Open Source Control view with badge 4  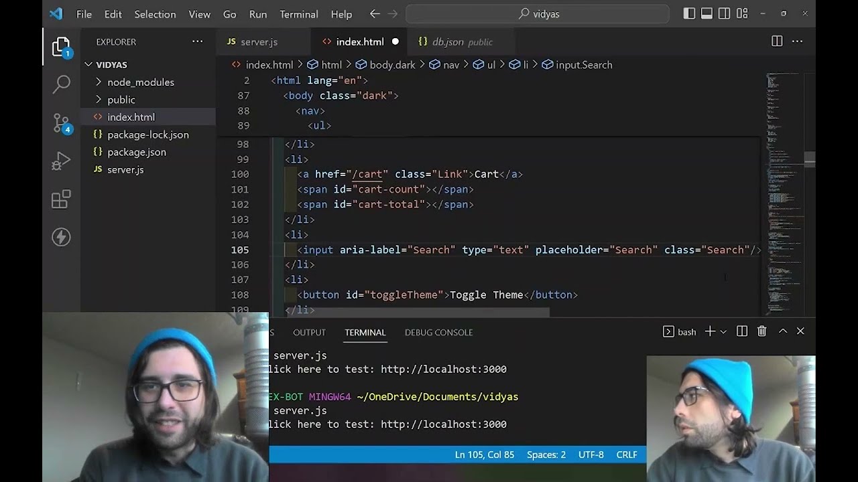(61, 123)
